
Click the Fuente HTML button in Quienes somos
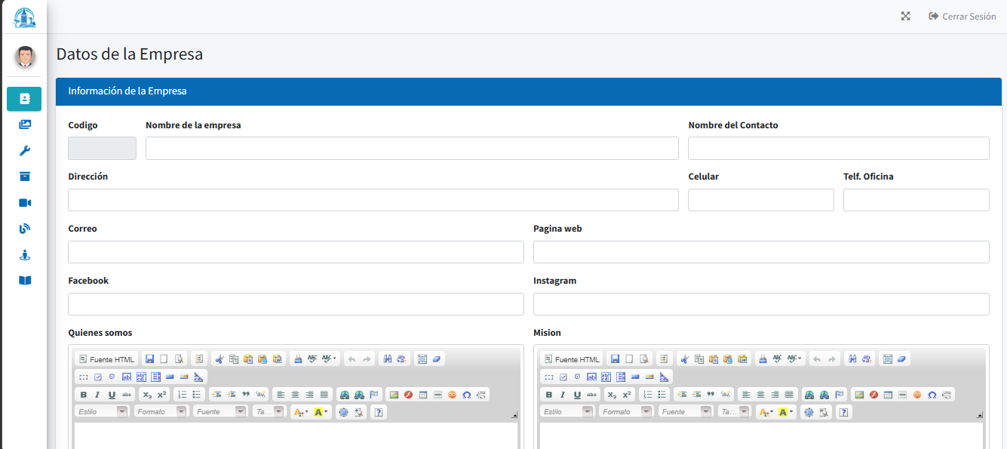pyautogui.click(x=106, y=358)
